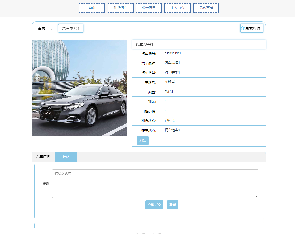Image resolution: width=295 pixels, height=234 pixels.
Task: Click the 颜色1 value text
Action: (169, 91)
